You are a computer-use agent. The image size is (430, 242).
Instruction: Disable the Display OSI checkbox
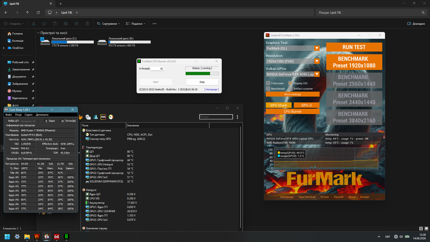click(291, 83)
